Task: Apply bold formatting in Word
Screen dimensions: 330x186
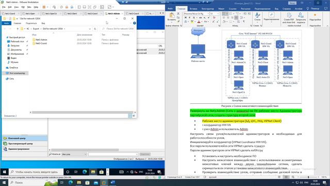Action: click(186, 18)
